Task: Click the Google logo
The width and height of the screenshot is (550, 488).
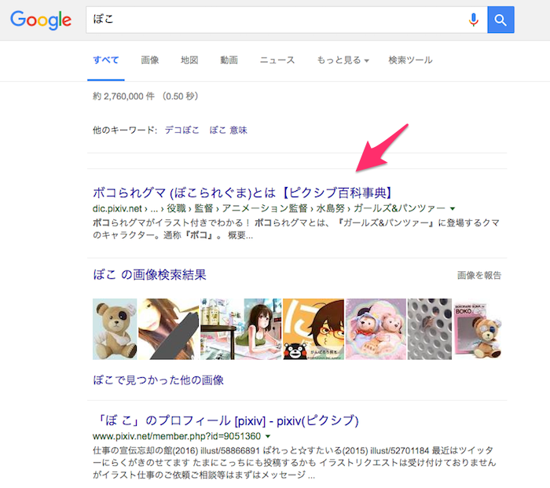Action: [41, 20]
